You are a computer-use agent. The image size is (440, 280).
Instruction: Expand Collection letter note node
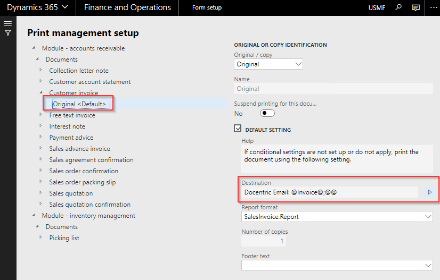coord(40,70)
